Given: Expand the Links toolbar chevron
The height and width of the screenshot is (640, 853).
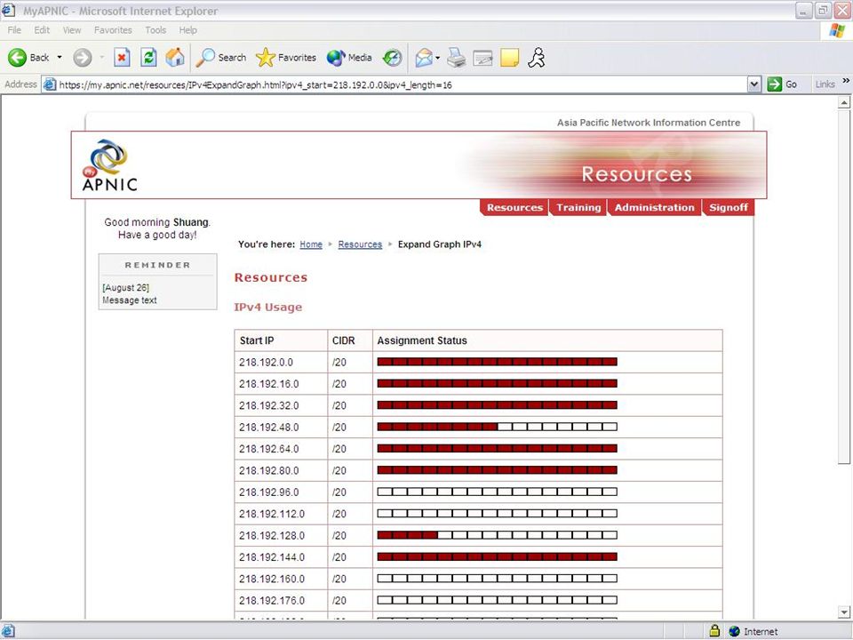Looking at the screenshot, I should click(x=846, y=81).
